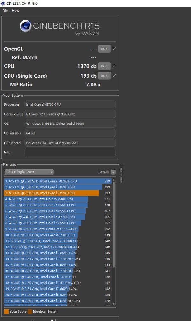Select ranking row 4 Intel Core i5-8400

[58, 199]
